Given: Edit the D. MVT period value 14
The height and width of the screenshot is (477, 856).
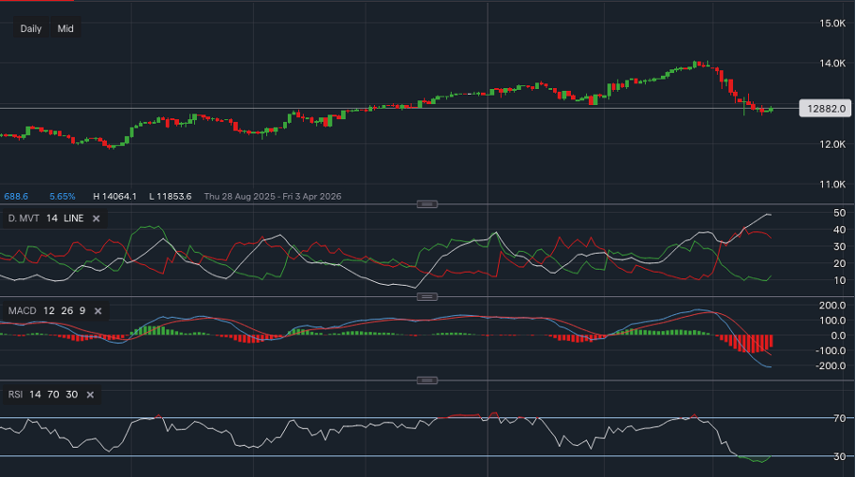Looking at the screenshot, I should click(x=52, y=219).
